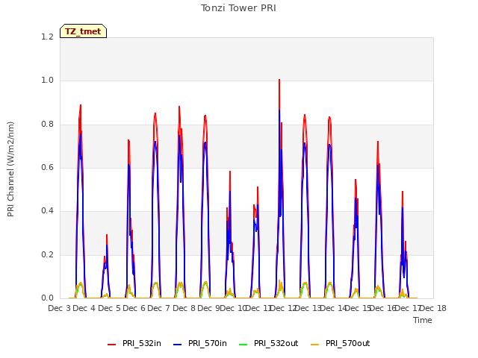
Task: Click the Dec 7 x-axis tick label
Action: click(158, 308)
